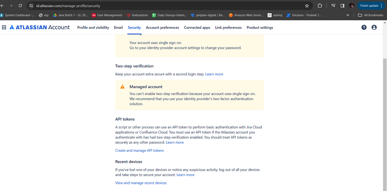
Task: Open site information in the address bar
Action: (x=31, y=5)
